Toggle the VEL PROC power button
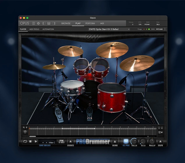185x163 pixels. [x=126, y=141]
